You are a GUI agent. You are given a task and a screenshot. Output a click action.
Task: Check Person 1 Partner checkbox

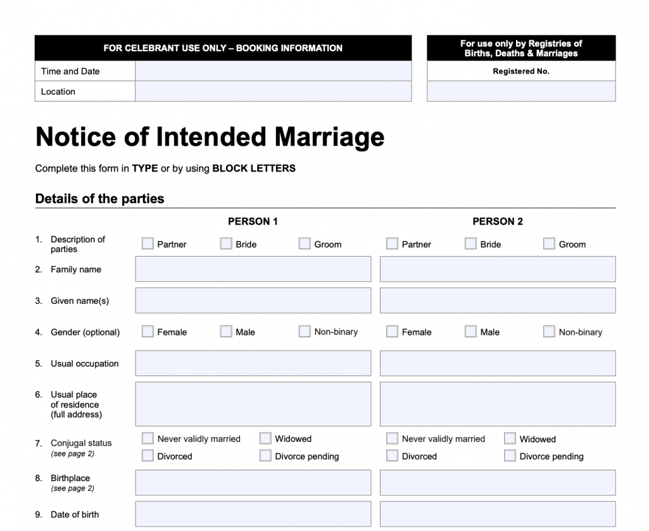pyautogui.click(x=148, y=243)
